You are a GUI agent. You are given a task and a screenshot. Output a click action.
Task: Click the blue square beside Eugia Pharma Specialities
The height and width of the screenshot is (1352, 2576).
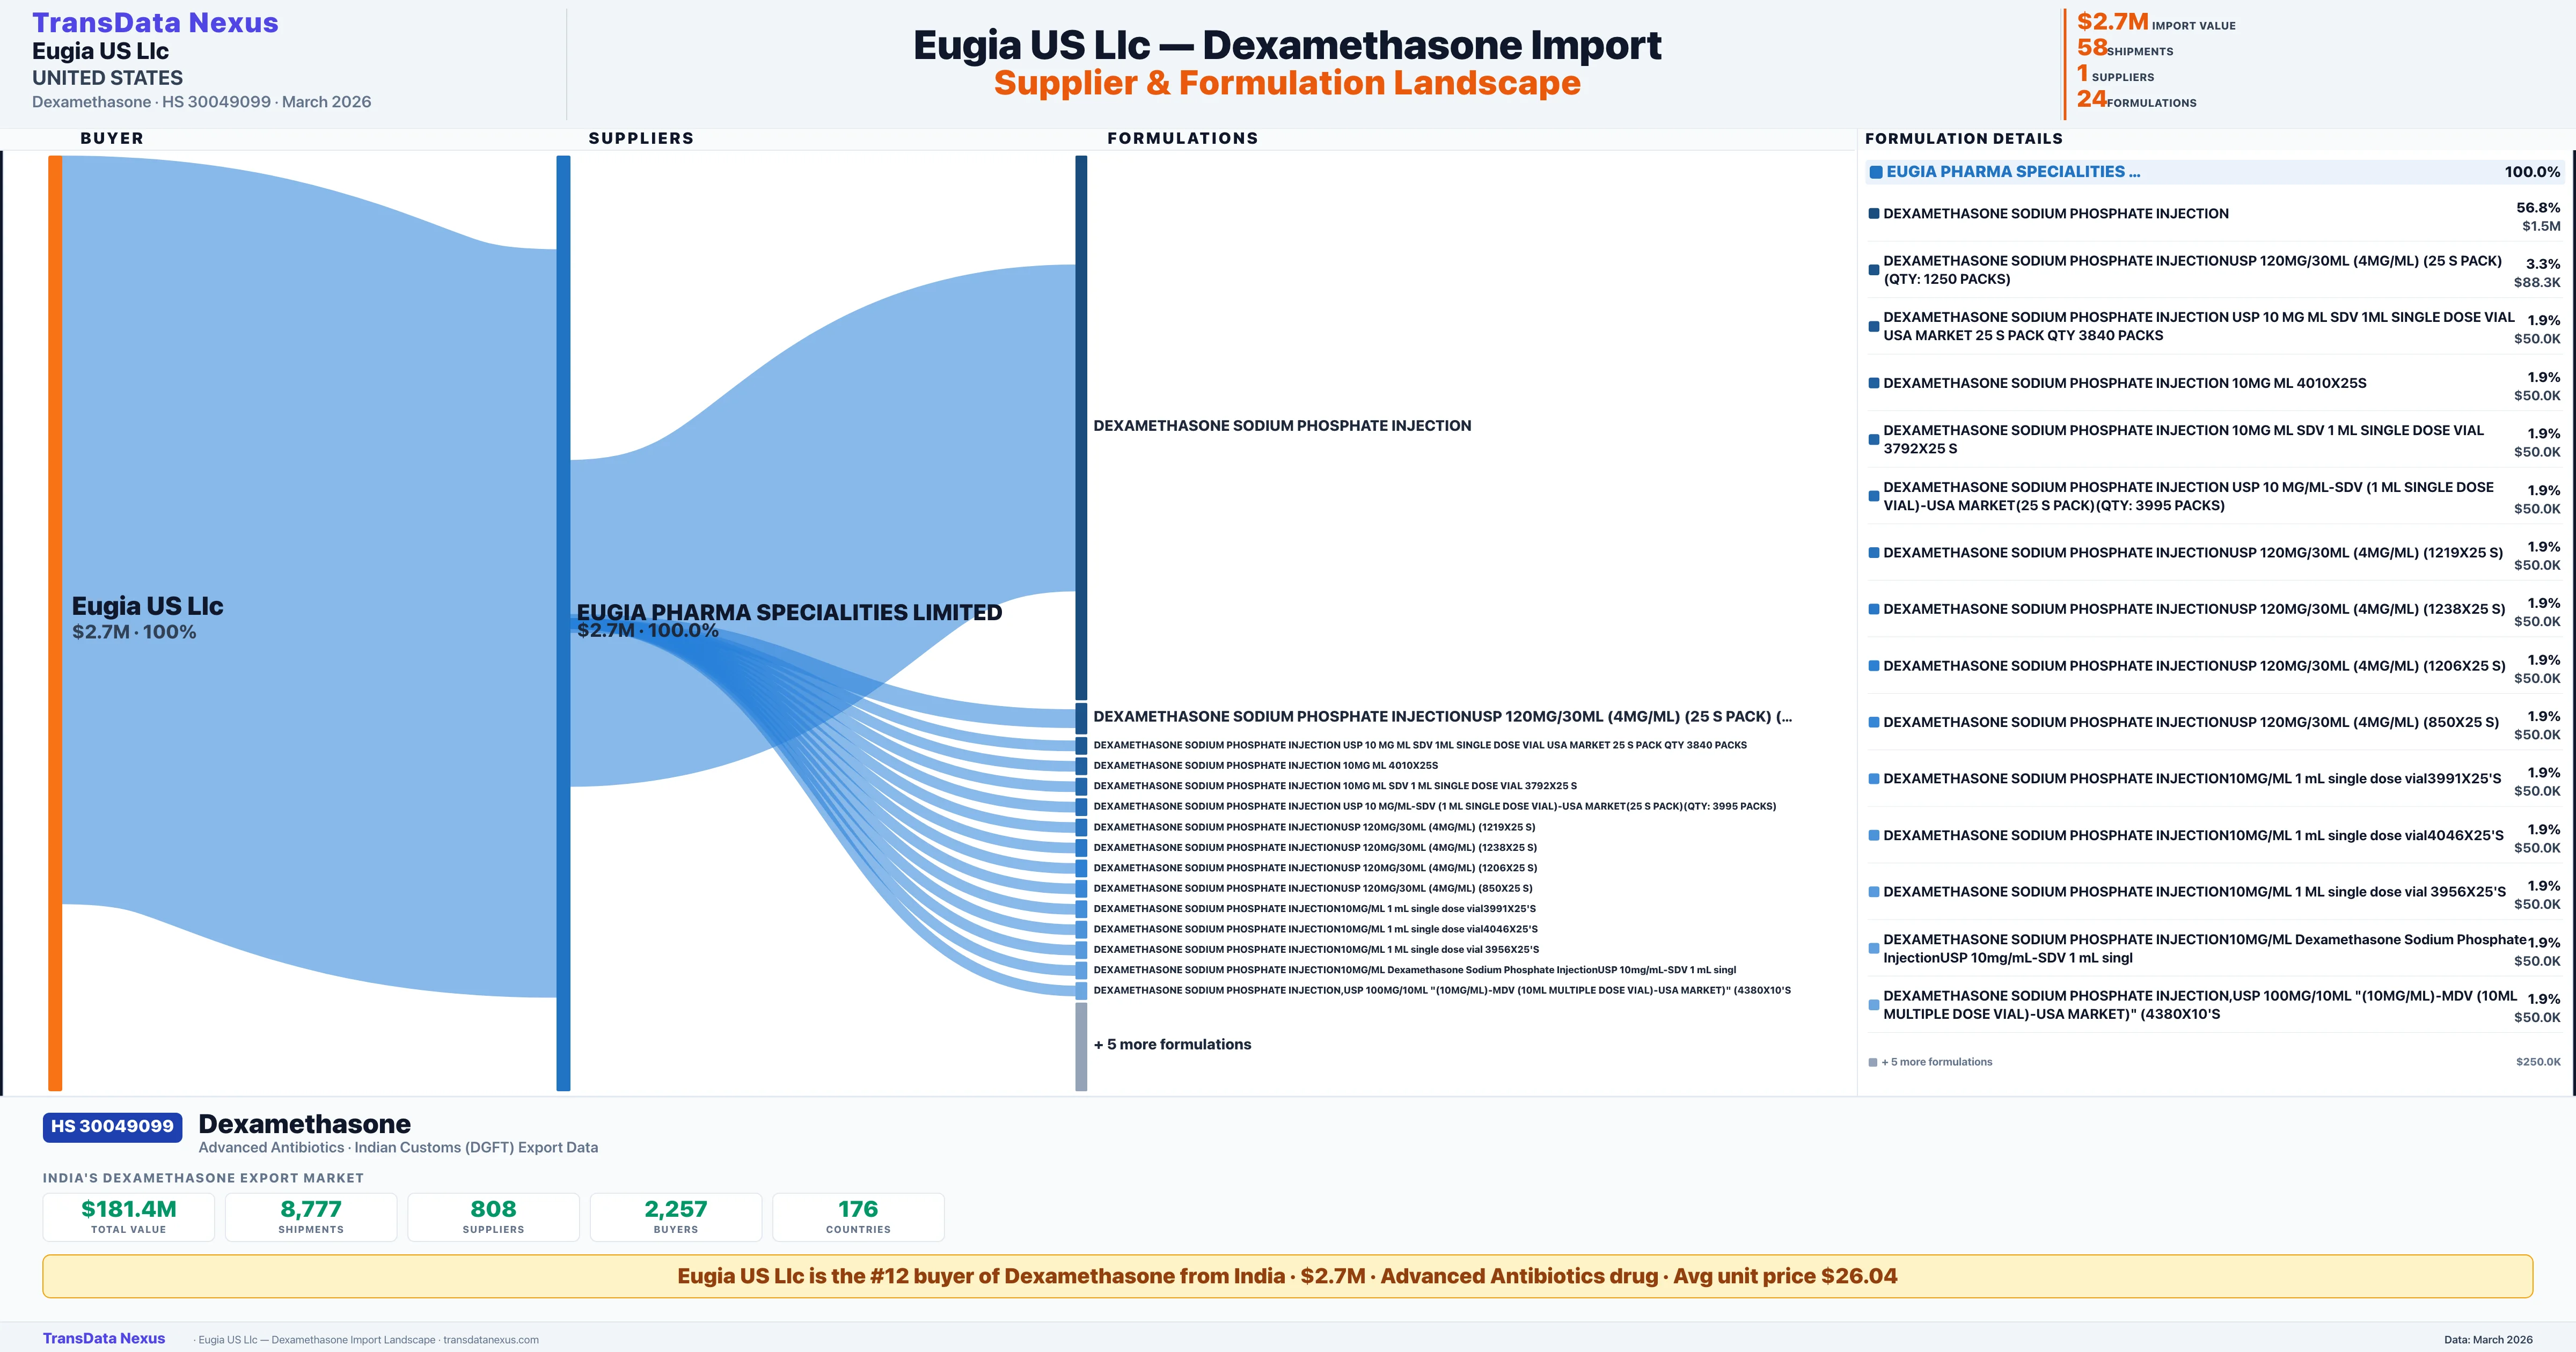(x=1876, y=172)
